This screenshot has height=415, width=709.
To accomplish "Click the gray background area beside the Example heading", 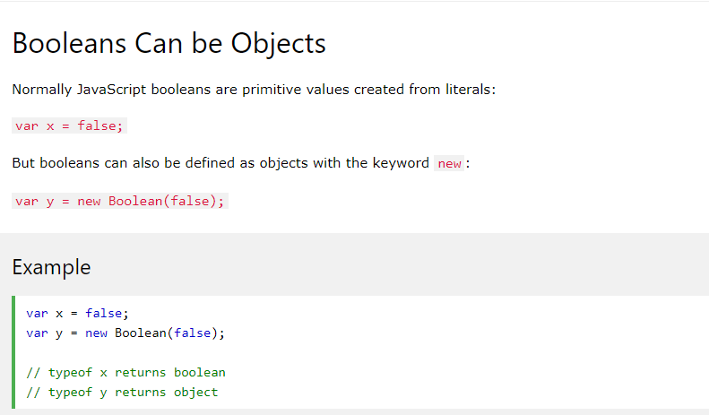I will 398,267.
